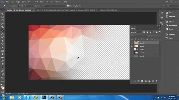
Task: Show Layer 2 visibility box
Action: (x=132, y=56)
